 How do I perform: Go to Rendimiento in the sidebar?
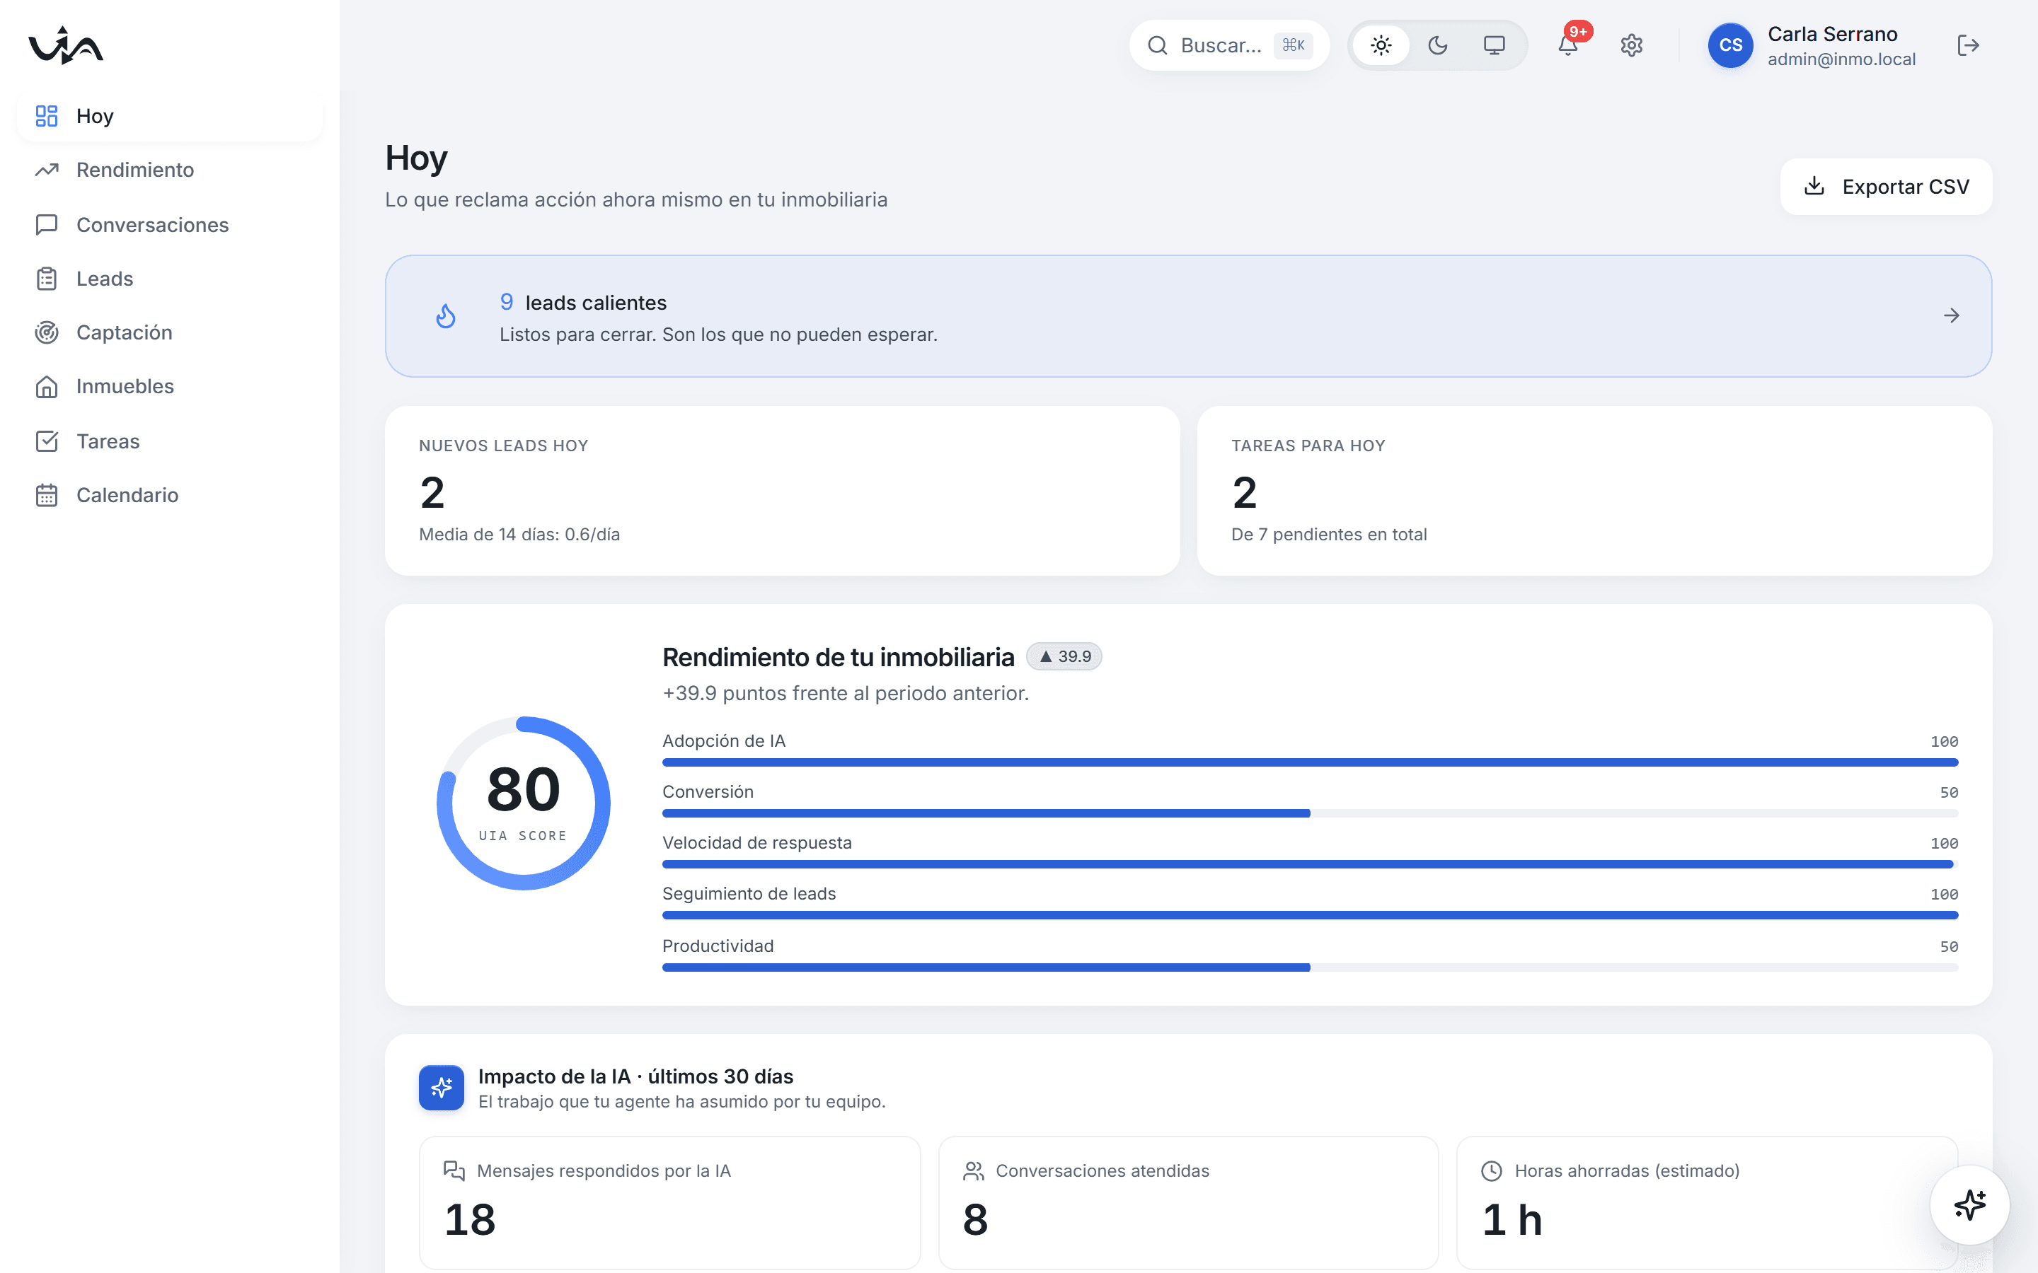click(169, 170)
